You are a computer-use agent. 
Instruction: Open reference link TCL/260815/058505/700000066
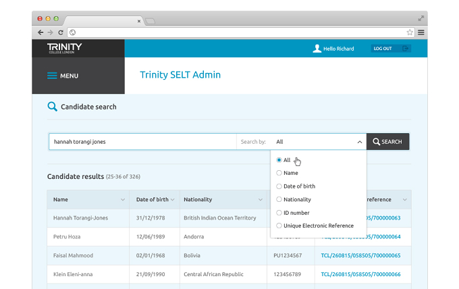click(x=360, y=274)
